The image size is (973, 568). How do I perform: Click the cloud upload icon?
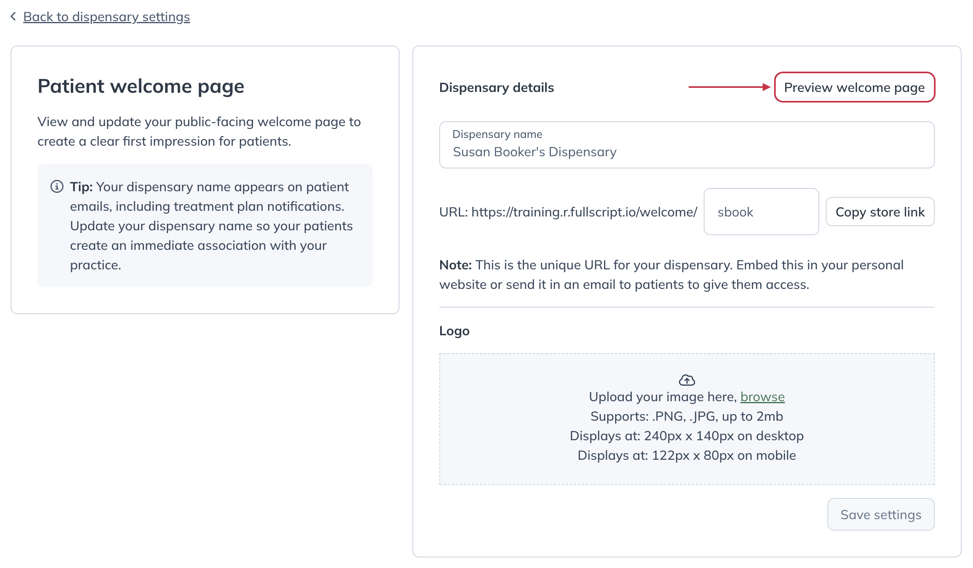pyautogui.click(x=687, y=380)
